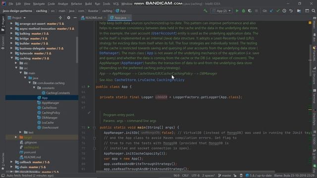Expand the bridge module node
Viewport: 317px width, 178px height.
coord(11,39)
